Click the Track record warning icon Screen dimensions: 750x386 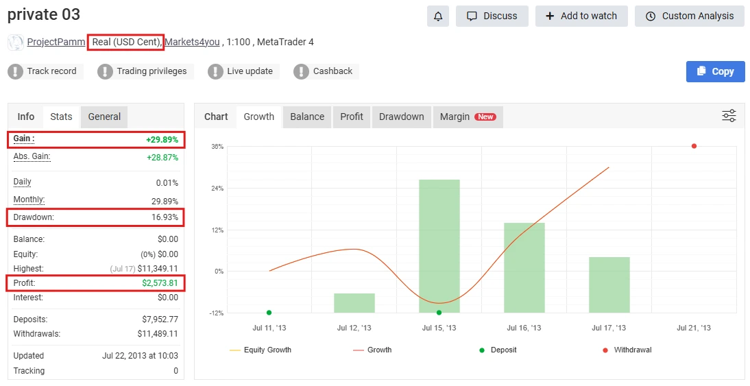[15, 71]
